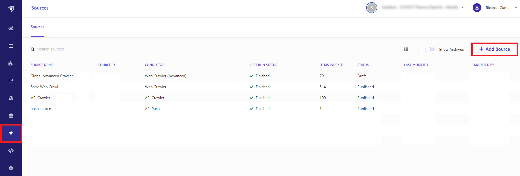520x176 pixels.
Task: Open the API Crawler source name
Action: [41, 98]
